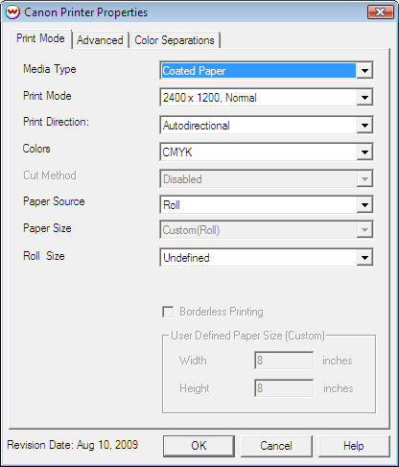Click the Height input field
The width and height of the screenshot is (399, 467).
pyautogui.click(x=284, y=388)
